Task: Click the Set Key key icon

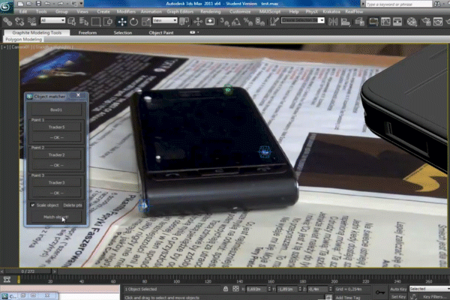Action: [x=382, y=289]
